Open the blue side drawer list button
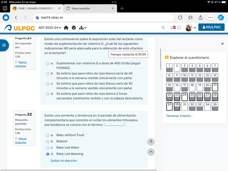The image size is (228, 171). pos(4,45)
